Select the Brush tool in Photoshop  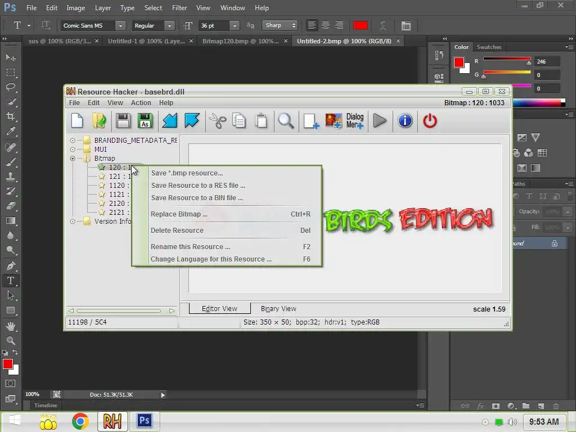pyautogui.click(x=11, y=162)
